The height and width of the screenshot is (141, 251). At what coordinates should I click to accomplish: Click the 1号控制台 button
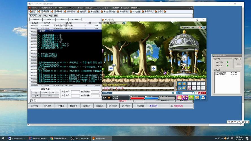[x=140, y=106]
